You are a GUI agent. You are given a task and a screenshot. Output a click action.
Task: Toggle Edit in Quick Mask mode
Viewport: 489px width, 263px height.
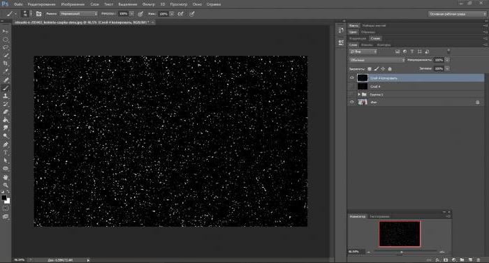pyautogui.click(x=6, y=208)
